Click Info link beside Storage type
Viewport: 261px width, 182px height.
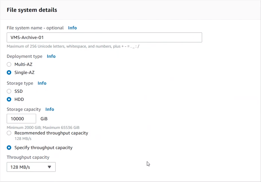42,83
